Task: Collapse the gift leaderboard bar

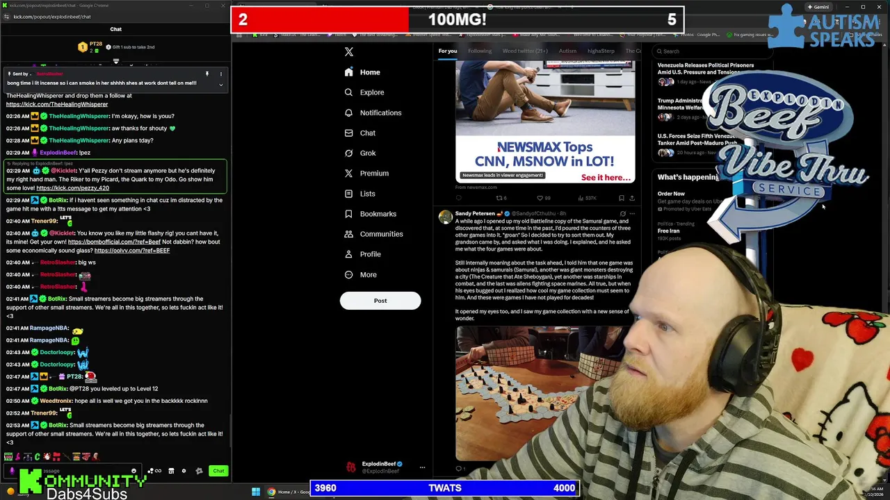Action: [x=116, y=62]
